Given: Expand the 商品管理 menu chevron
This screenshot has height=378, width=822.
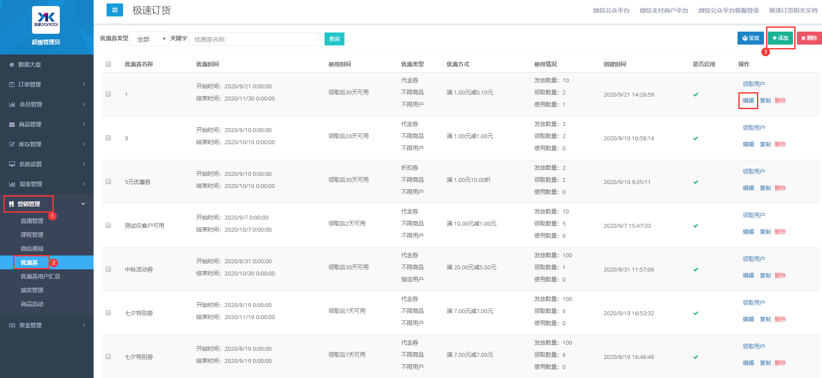Looking at the screenshot, I should click(84, 124).
